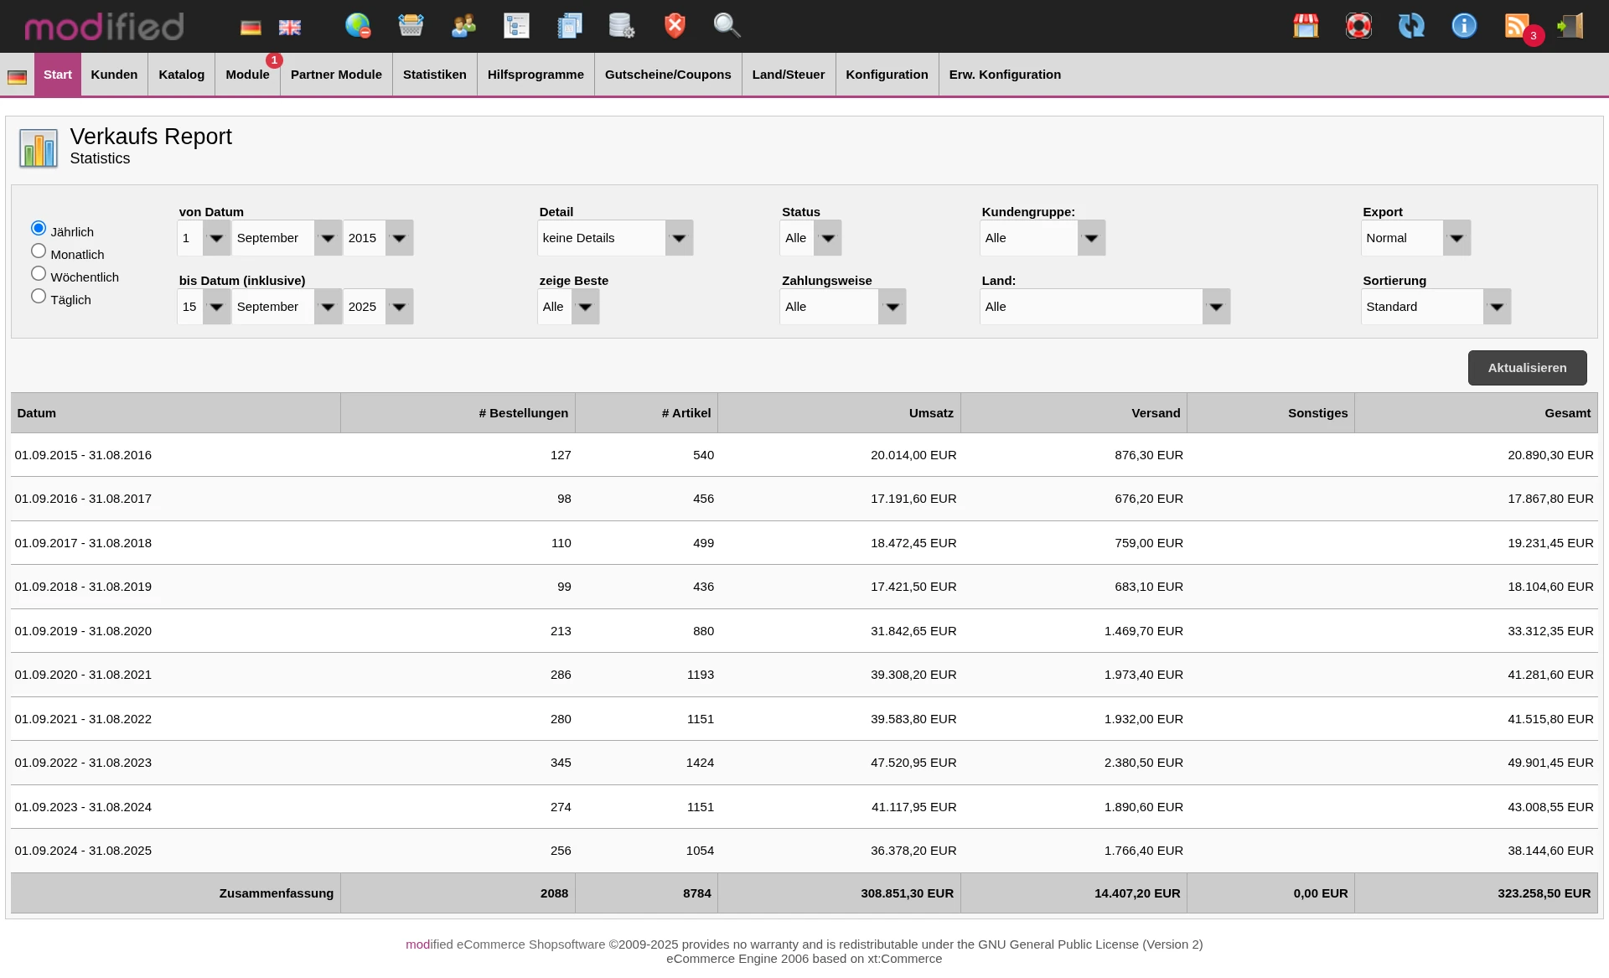Select the Monatlich radio button

coord(39,251)
